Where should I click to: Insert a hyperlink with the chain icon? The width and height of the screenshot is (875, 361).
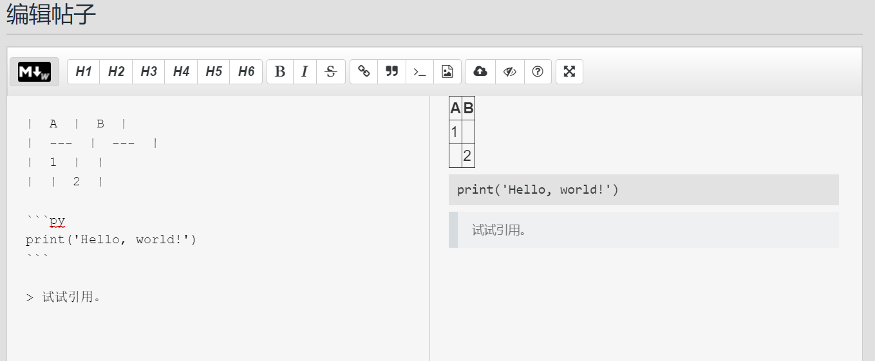[x=364, y=71]
